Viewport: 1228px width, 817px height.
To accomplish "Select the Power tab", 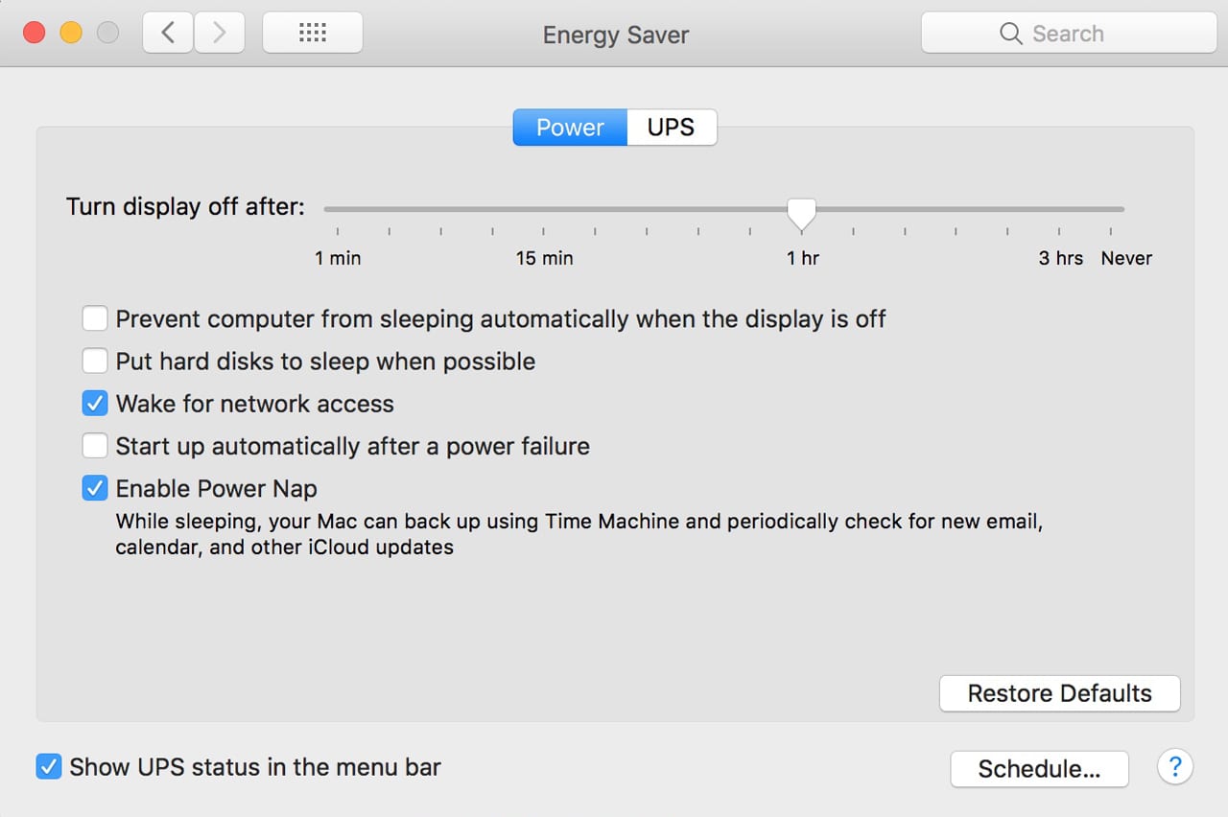I will pos(570,128).
